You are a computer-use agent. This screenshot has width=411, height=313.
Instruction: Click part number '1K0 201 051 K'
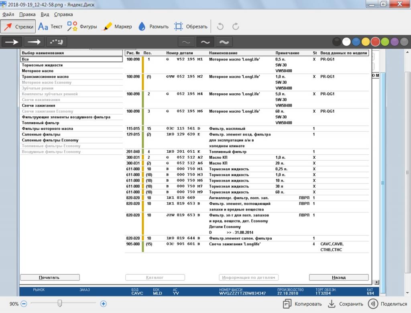(x=183, y=151)
